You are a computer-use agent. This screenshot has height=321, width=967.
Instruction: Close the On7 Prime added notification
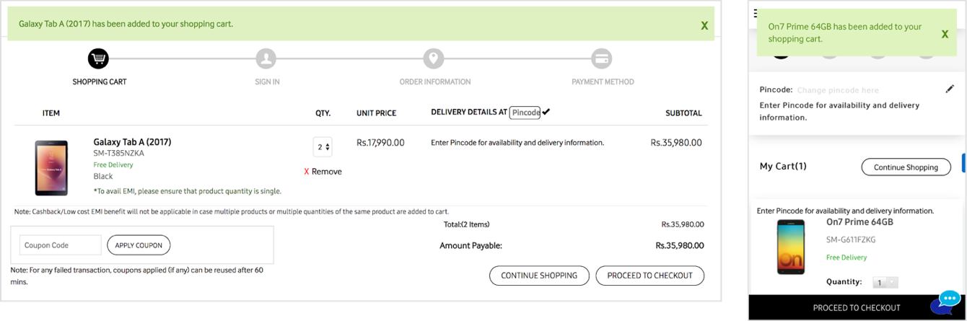pos(945,34)
